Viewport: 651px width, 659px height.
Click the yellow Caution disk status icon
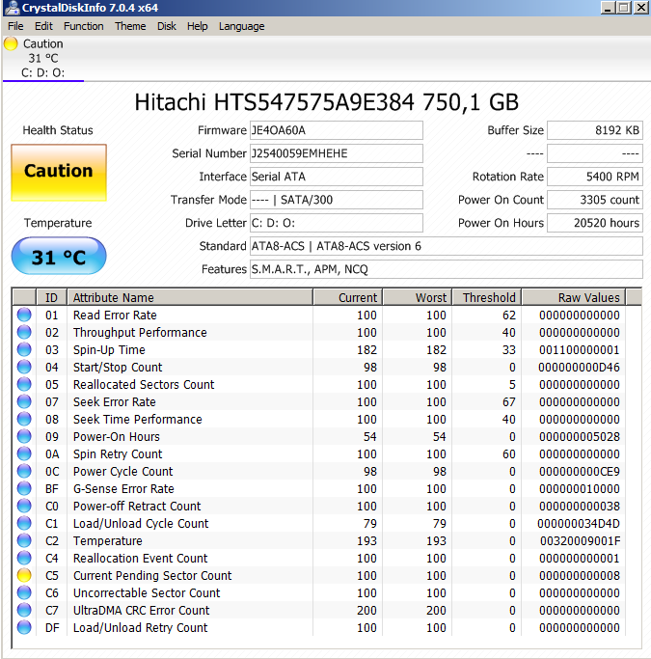11,43
